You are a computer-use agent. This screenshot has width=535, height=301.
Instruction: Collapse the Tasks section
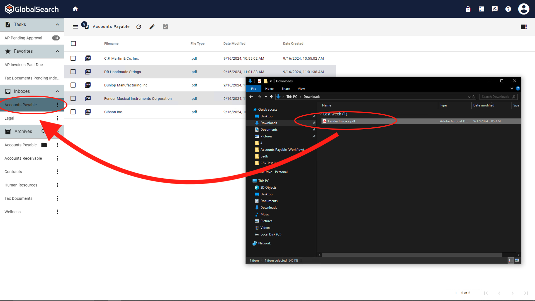pyautogui.click(x=57, y=25)
